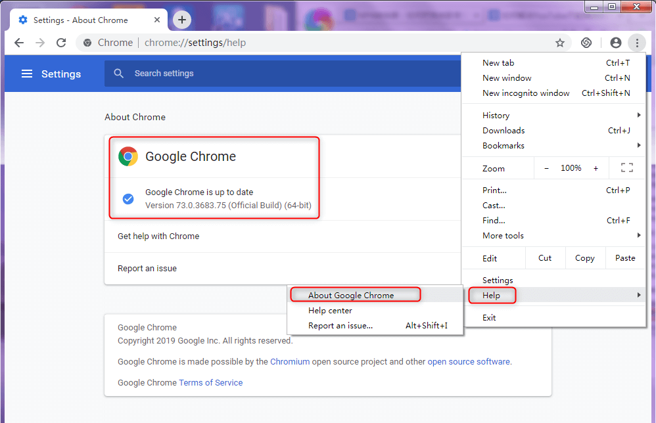The image size is (656, 423).
Task: Open the Chromium link
Action: (290, 361)
